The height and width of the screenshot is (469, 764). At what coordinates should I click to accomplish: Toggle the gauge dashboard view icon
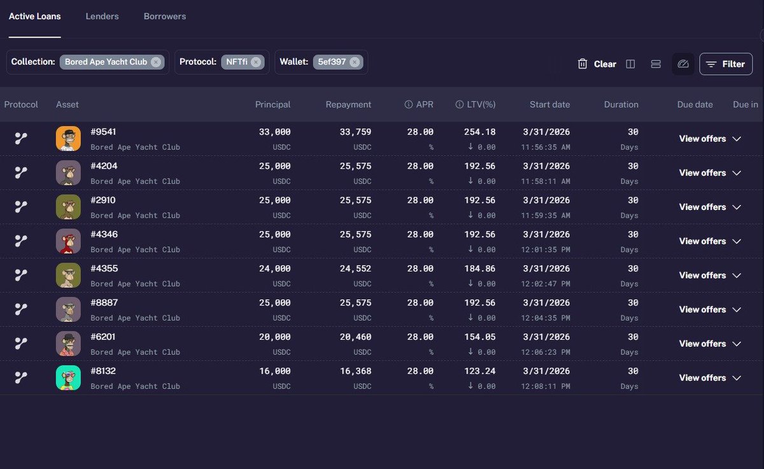pos(683,64)
